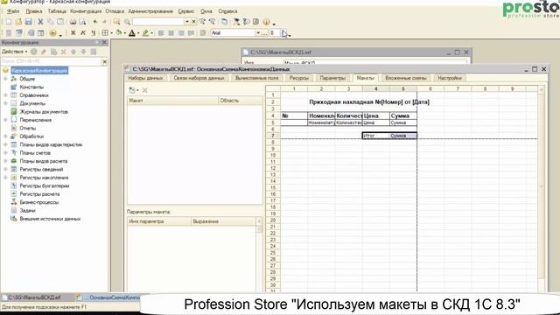The width and height of the screenshot is (560, 315).
Task: Click the Paste clipboard icon
Action: (60, 22)
